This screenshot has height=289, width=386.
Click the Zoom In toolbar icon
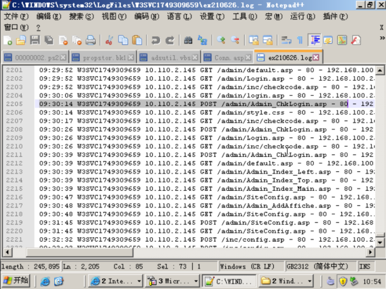(221, 40)
